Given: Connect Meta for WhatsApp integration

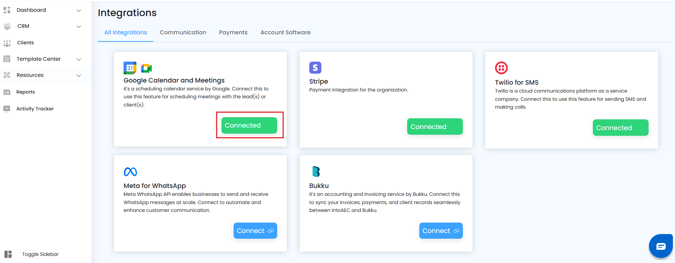Looking at the screenshot, I should point(255,231).
